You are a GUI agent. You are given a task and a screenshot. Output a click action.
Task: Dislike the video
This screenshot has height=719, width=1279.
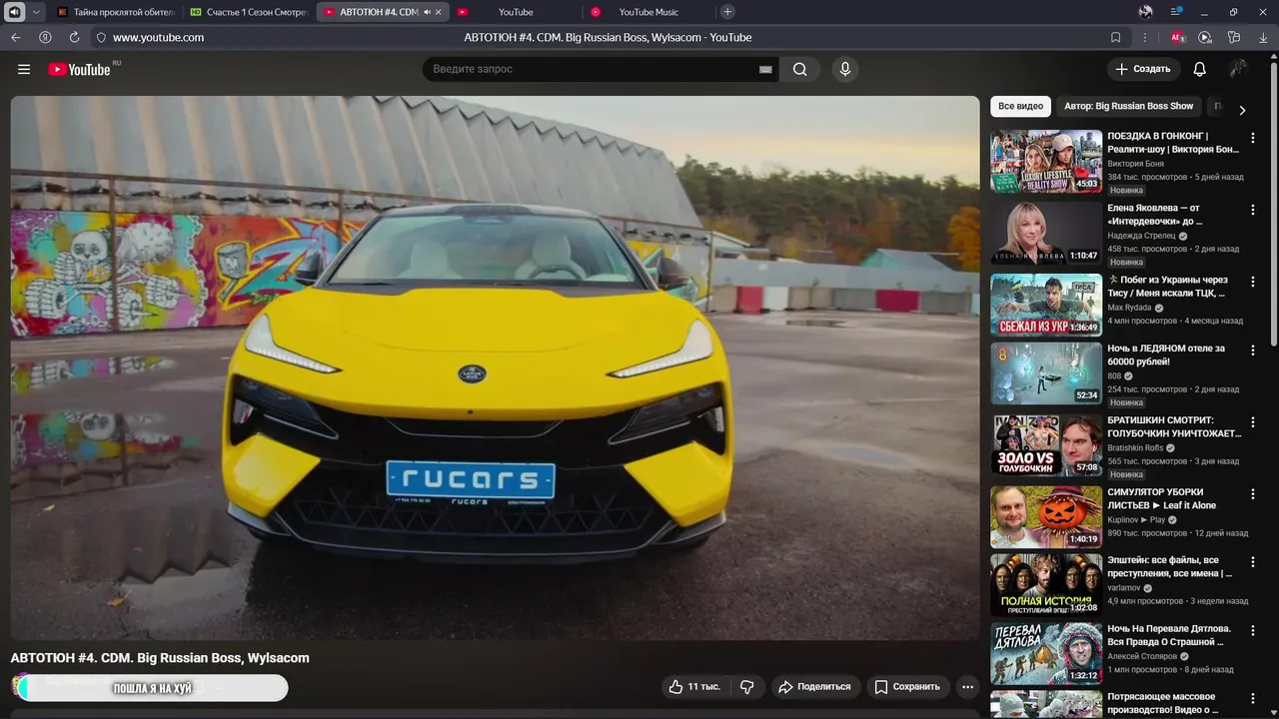click(x=746, y=687)
